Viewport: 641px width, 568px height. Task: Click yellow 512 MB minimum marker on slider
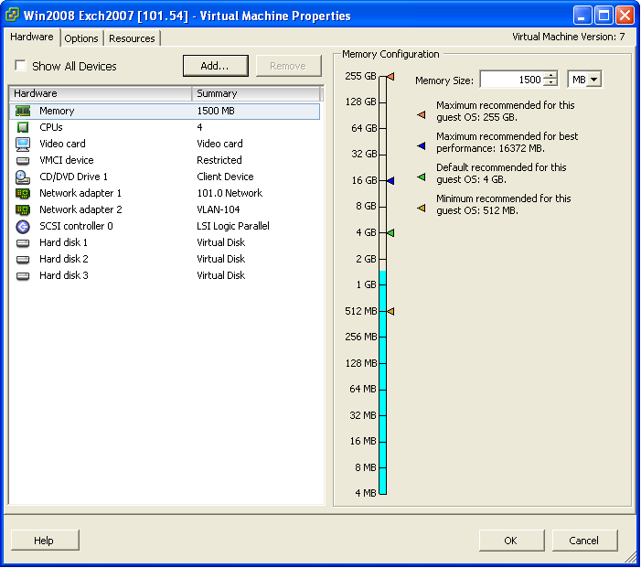pyautogui.click(x=390, y=311)
